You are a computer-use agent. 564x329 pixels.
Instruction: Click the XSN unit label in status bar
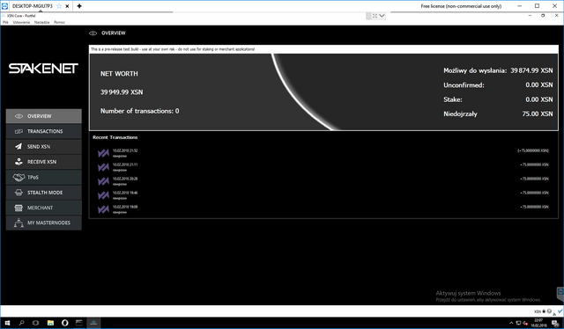tap(538, 311)
